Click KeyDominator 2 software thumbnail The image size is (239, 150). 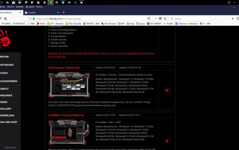coord(69,85)
